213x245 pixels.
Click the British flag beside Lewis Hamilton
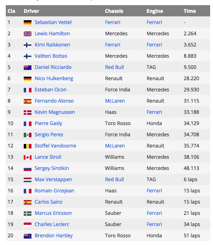coord(28,34)
